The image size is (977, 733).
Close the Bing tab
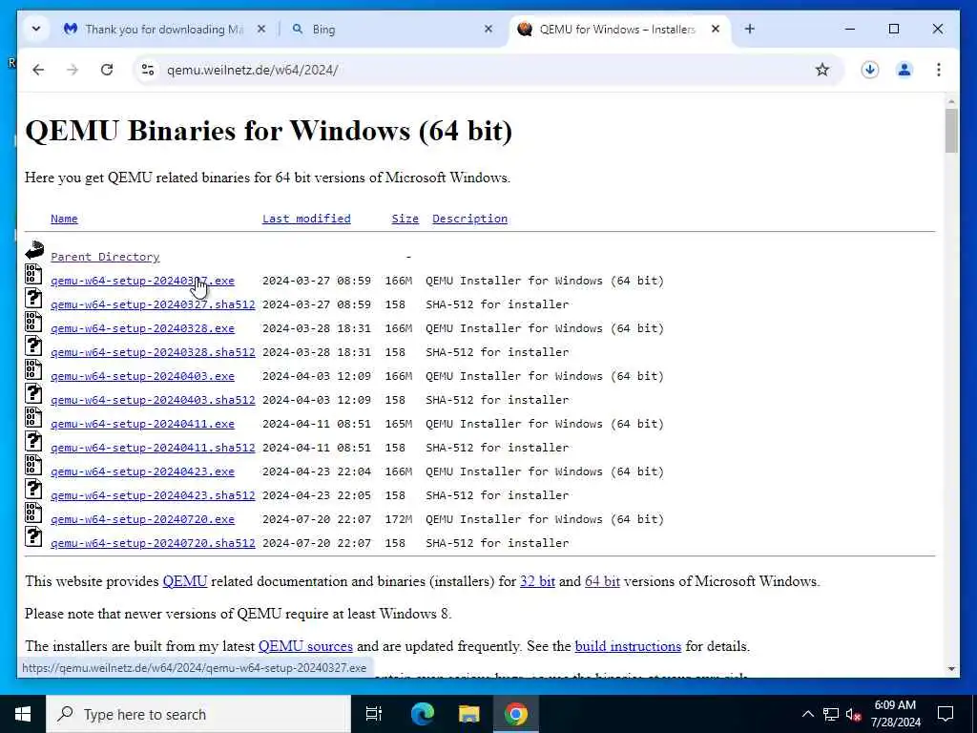[488, 30]
